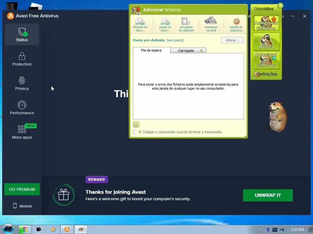This screenshot has height=234, width=313.
Task: Click the volume icon in system tray
Action: [x=282, y=230]
